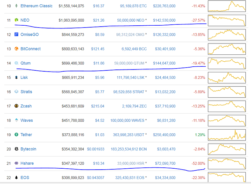Viewport: 251px width, 184px height.
Task: Open the Zcash coin page
Action: 26,106
